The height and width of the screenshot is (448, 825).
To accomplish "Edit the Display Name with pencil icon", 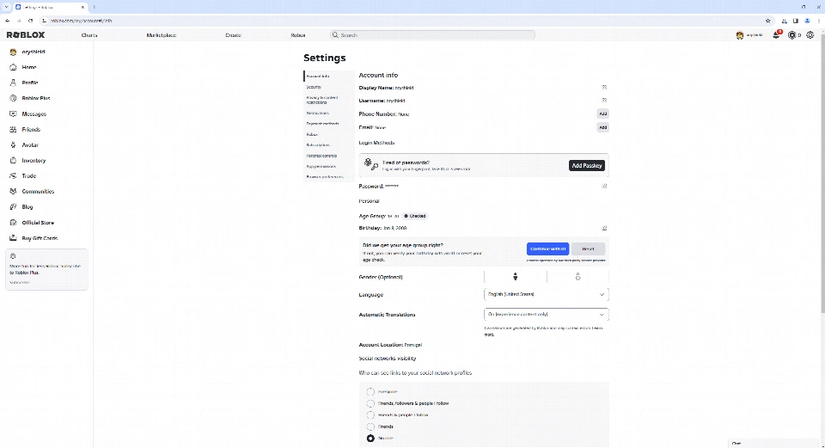I will coord(604,88).
